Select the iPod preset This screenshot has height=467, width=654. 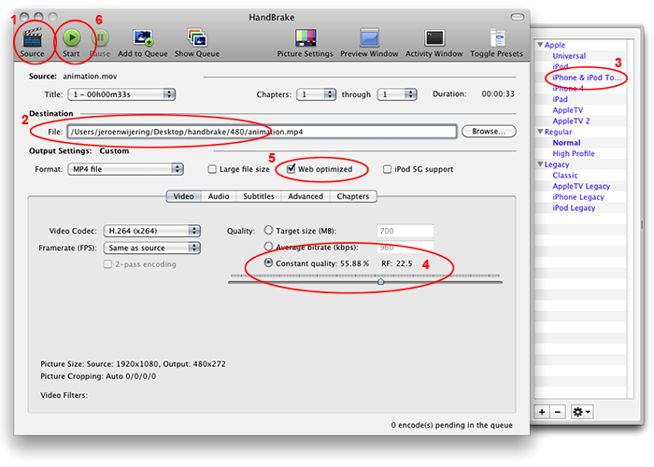(561, 66)
